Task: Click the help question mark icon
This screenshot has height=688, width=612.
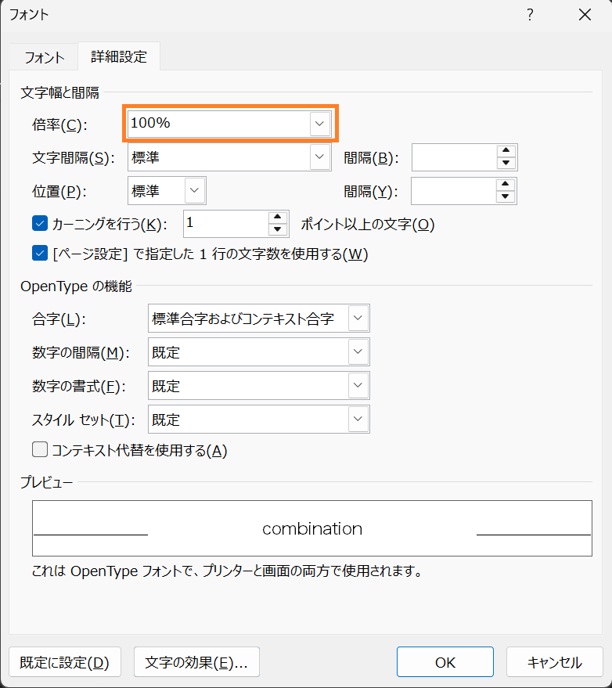Action: pyautogui.click(x=530, y=15)
